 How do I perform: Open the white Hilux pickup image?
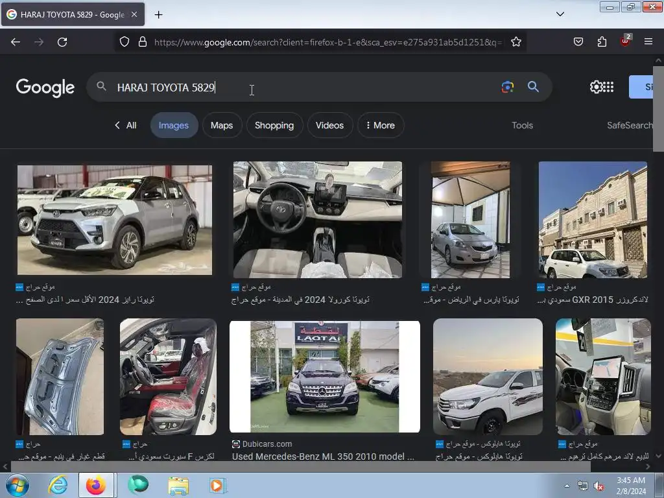point(488,377)
